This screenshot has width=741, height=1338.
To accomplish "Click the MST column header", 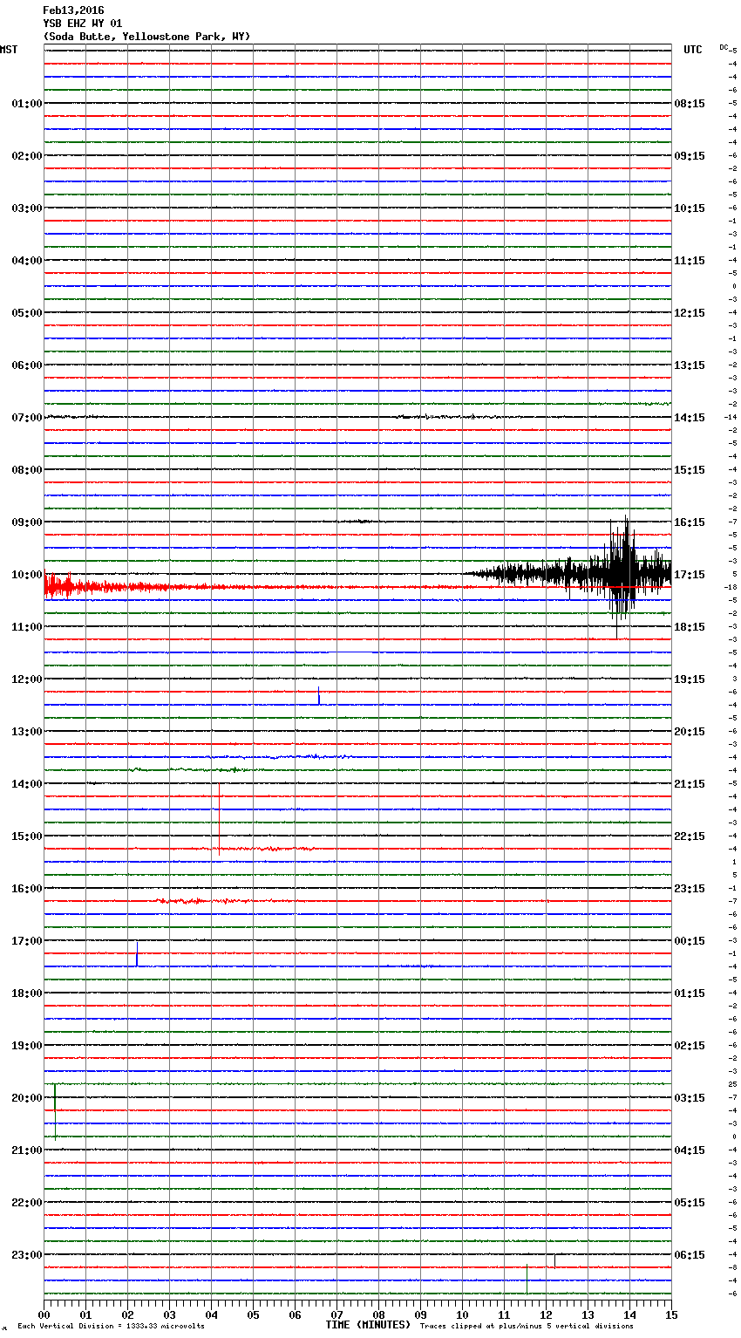I will coord(9,50).
